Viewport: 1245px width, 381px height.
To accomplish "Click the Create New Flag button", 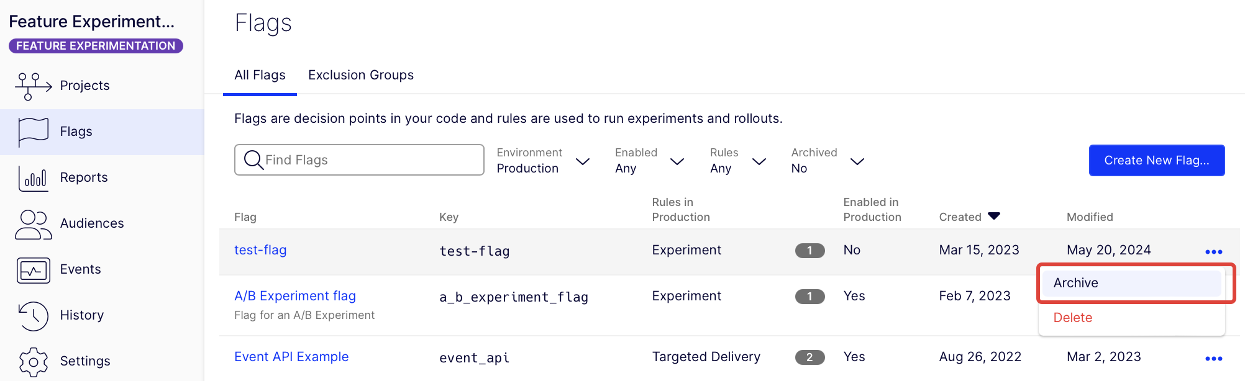I will click(x=1156, y=160).
